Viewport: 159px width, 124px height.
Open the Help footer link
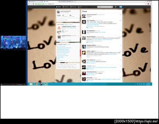[68, 65]
